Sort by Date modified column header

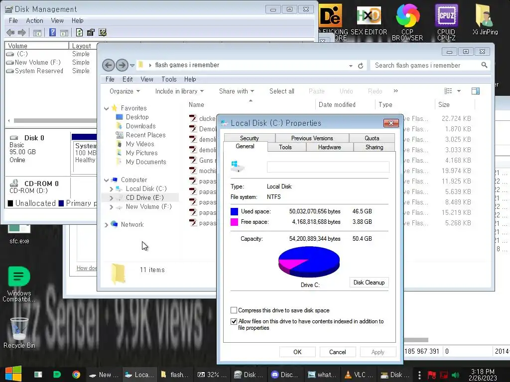tap(337, 104)
